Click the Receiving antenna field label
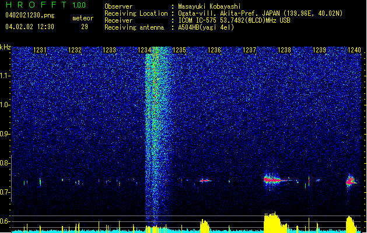 point(134,27)
